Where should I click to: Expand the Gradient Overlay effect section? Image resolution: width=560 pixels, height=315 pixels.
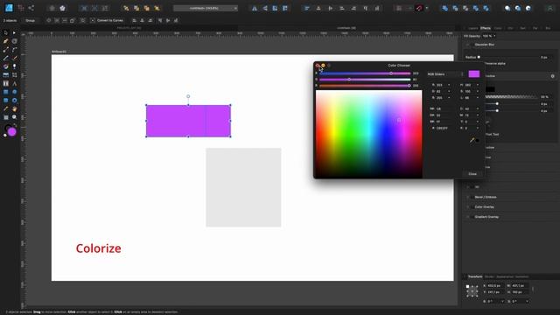click(467, 217)
